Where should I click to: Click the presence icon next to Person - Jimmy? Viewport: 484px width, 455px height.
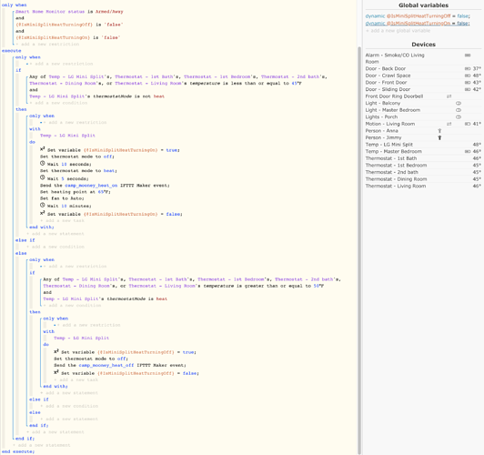point(439,137)
